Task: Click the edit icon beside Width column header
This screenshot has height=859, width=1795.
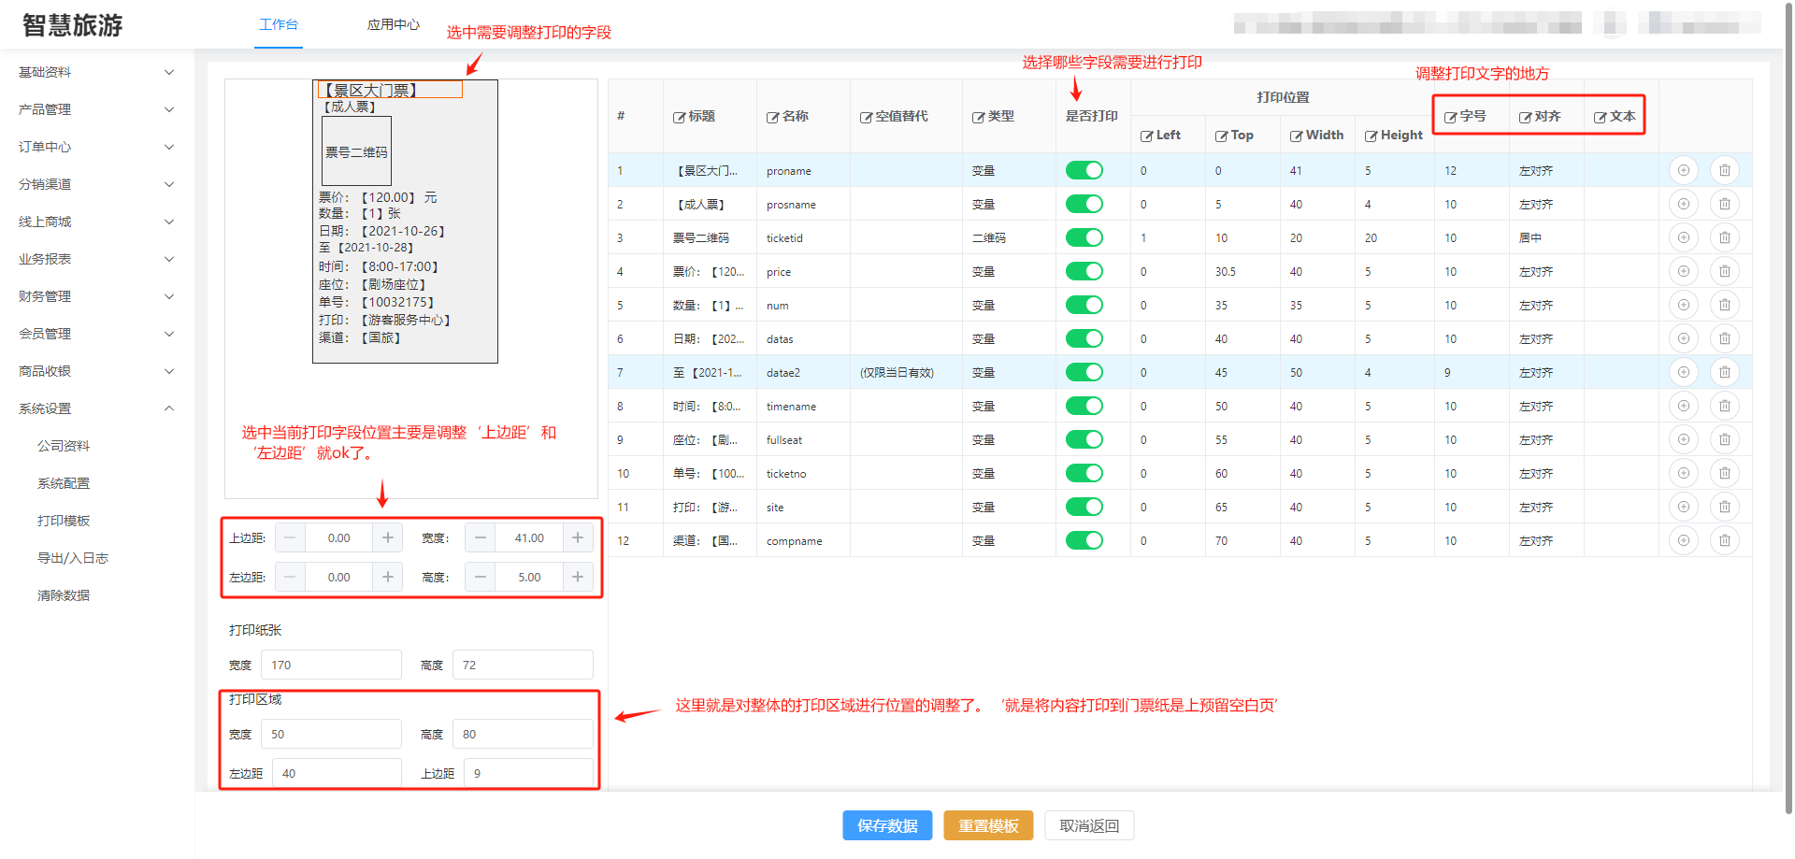Action: coord(1296,136)
